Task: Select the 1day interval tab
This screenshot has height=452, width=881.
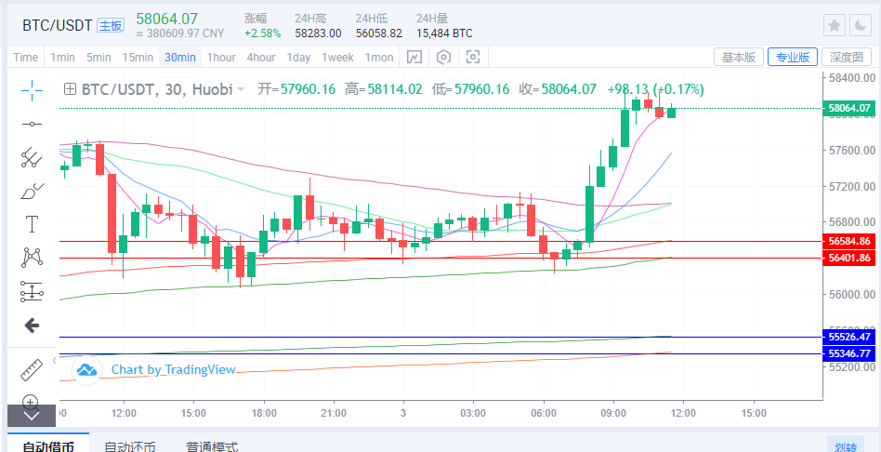Action: point(298,58)
